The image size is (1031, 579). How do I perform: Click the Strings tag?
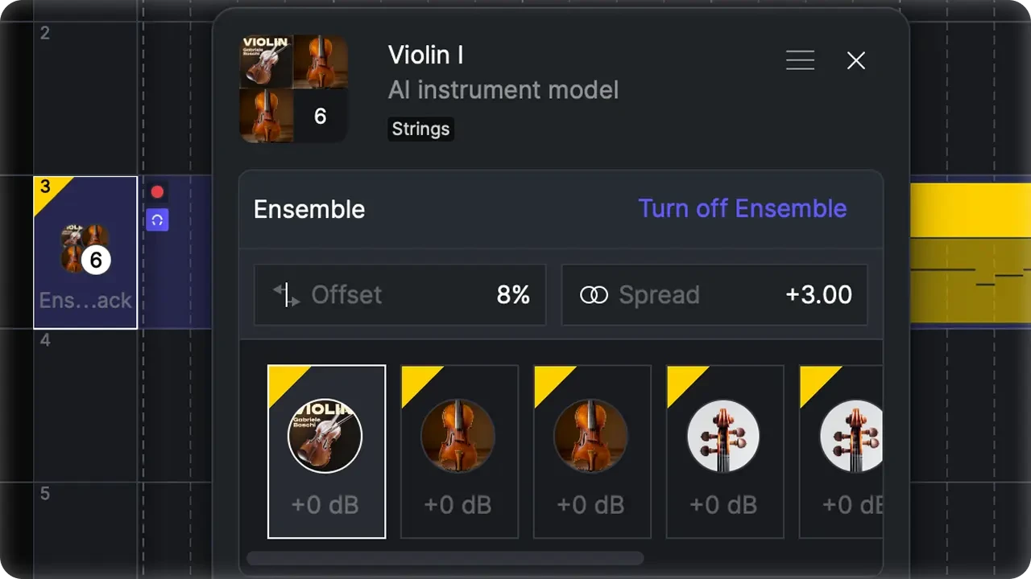click(x=420, y=129)
